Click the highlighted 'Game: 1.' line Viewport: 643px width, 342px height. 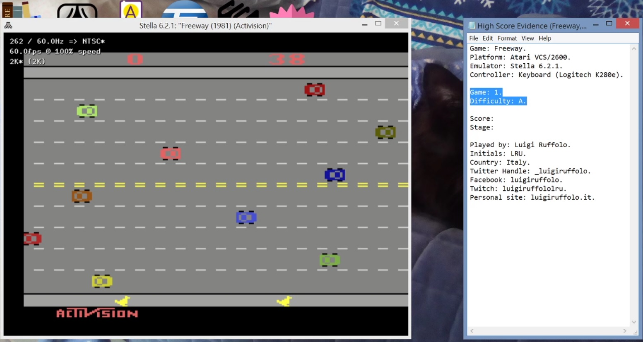point(486,92)
